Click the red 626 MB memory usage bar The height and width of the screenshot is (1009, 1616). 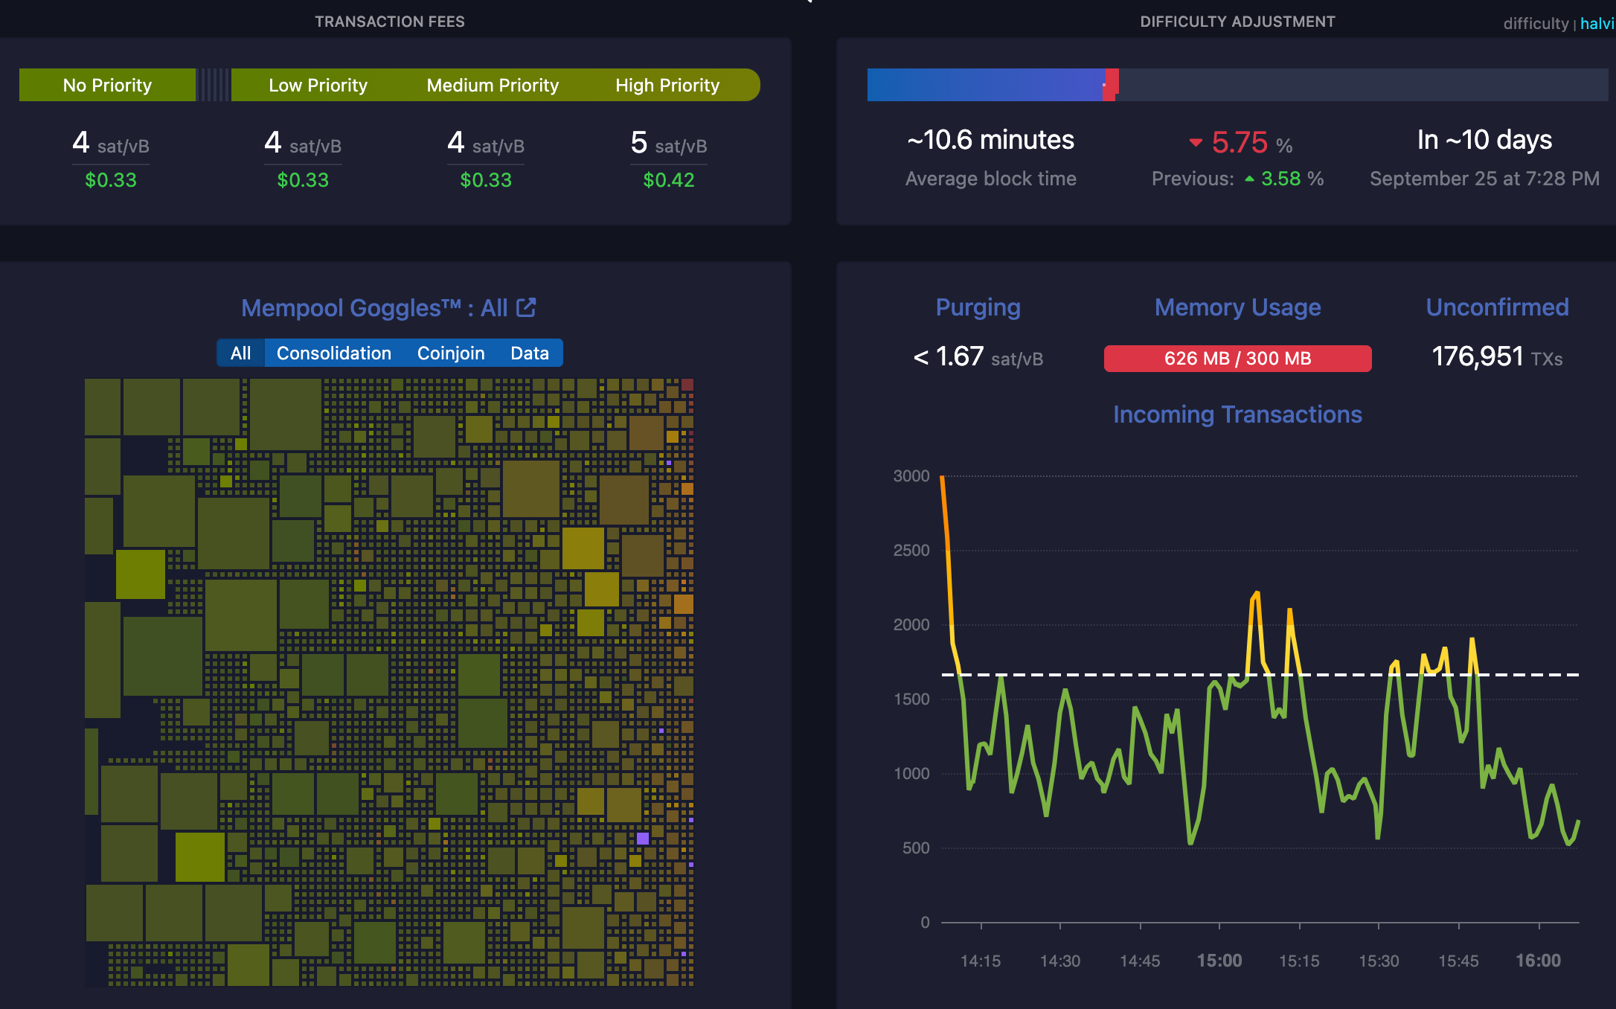[1237, 358]
